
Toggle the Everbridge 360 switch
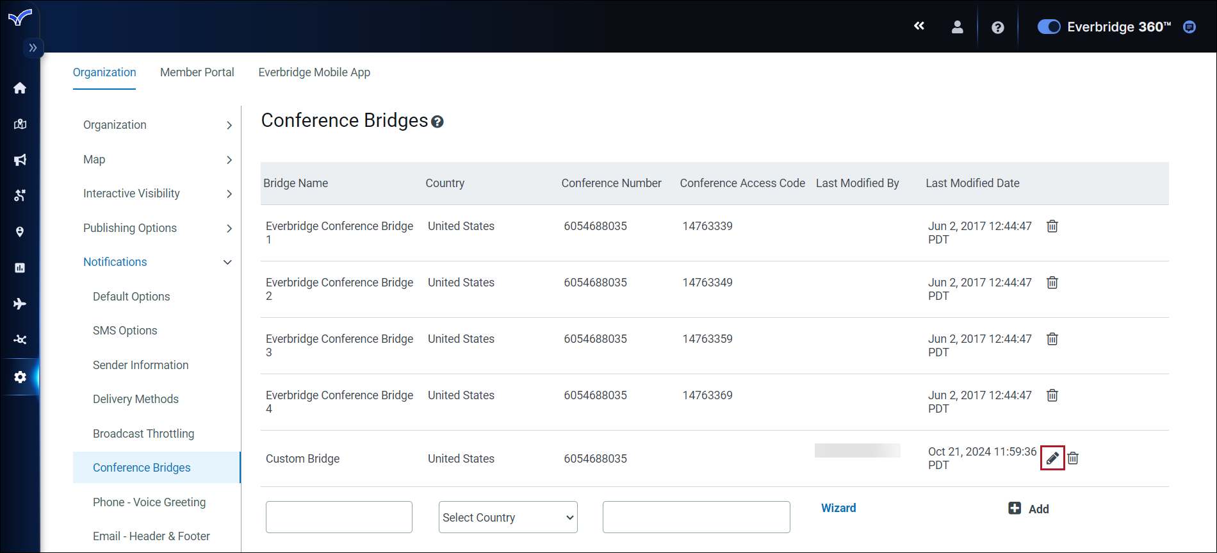[1049, 27]
